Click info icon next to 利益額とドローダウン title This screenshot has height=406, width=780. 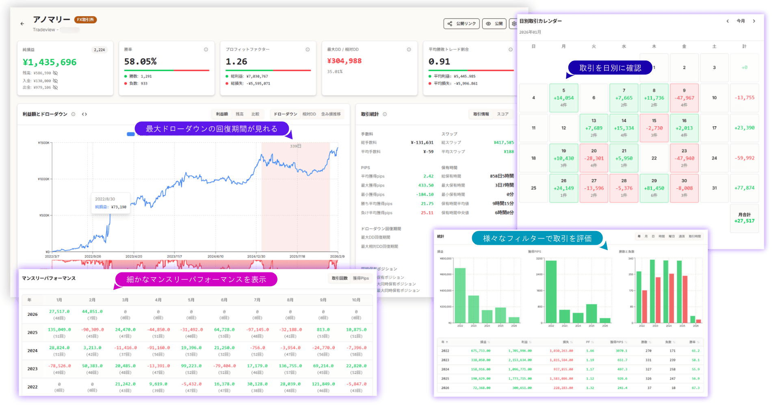point(74,114)
